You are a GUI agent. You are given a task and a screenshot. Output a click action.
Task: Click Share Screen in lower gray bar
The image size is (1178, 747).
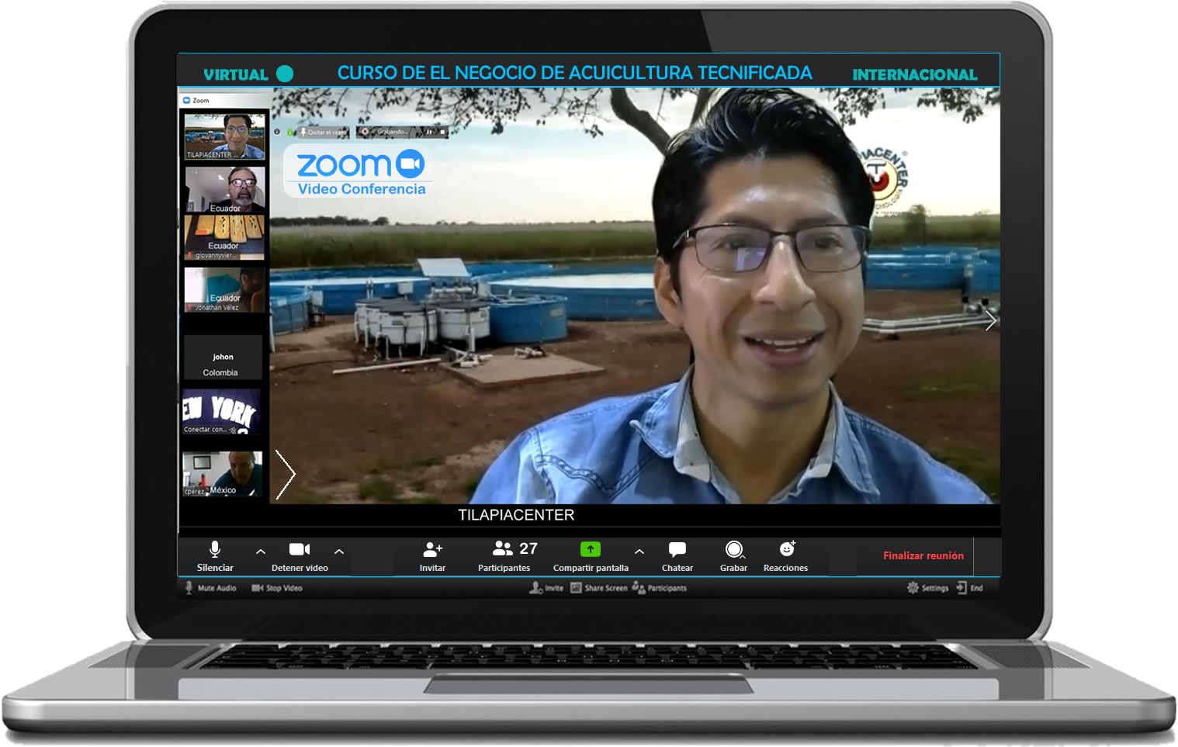click(599, 588)
